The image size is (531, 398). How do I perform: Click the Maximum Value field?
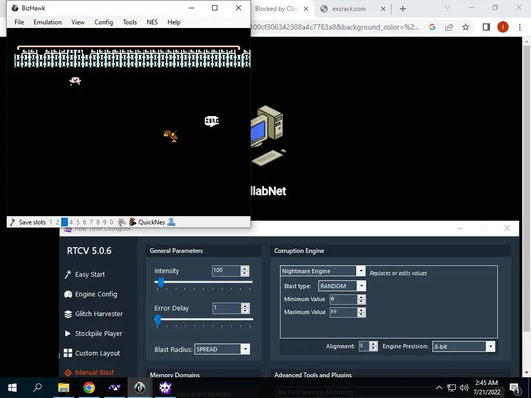click(x=343, y=312)
